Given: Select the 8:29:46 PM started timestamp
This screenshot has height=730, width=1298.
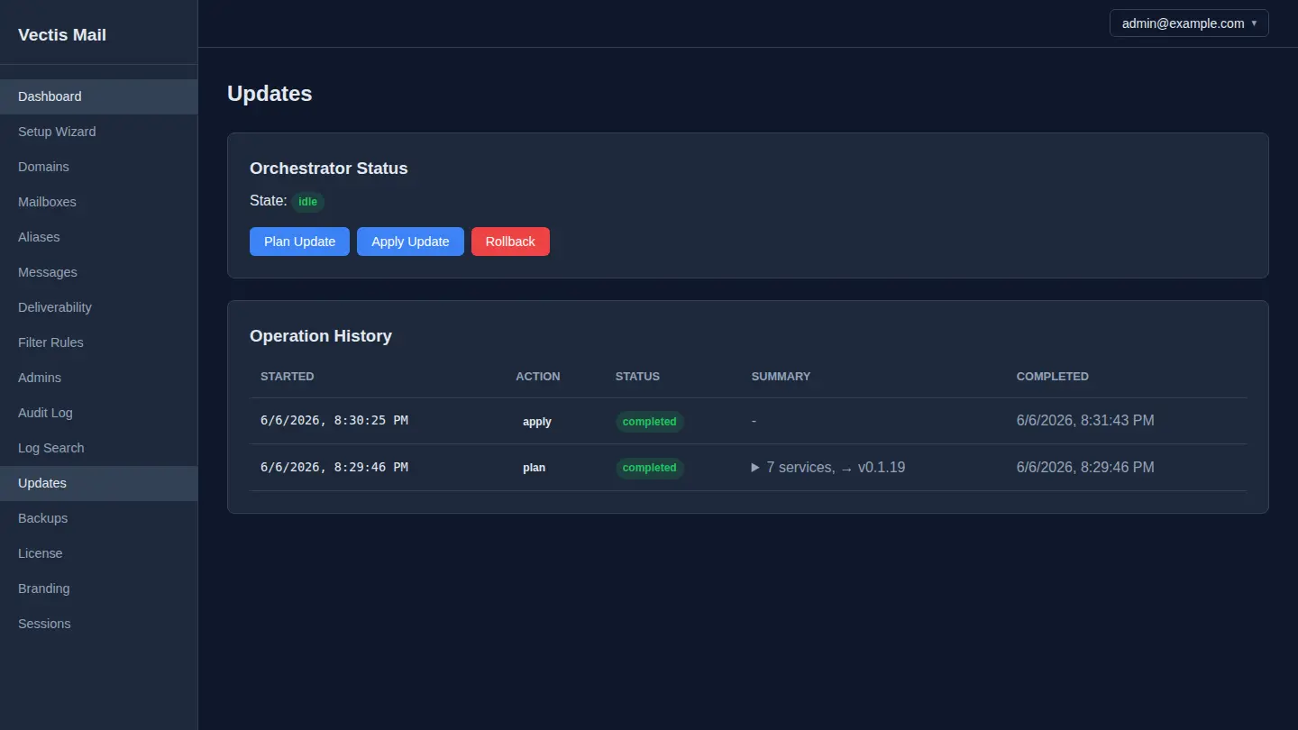Looking at the screenshot, I should click(334, 467).
